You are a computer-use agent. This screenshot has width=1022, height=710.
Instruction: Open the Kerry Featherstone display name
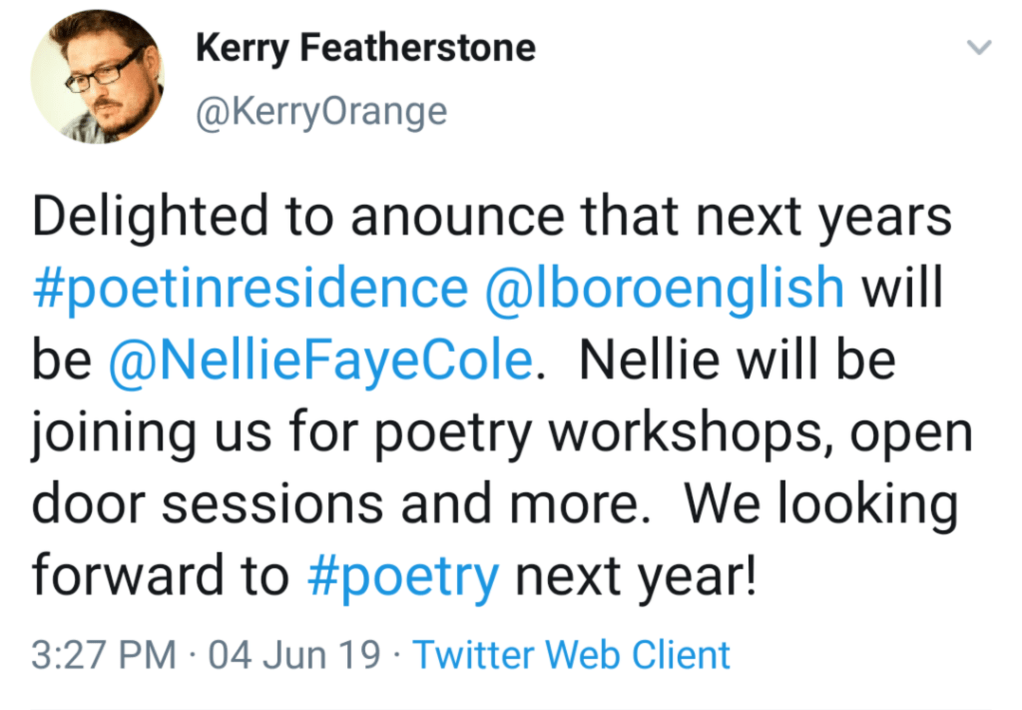(x=365, y=47)
